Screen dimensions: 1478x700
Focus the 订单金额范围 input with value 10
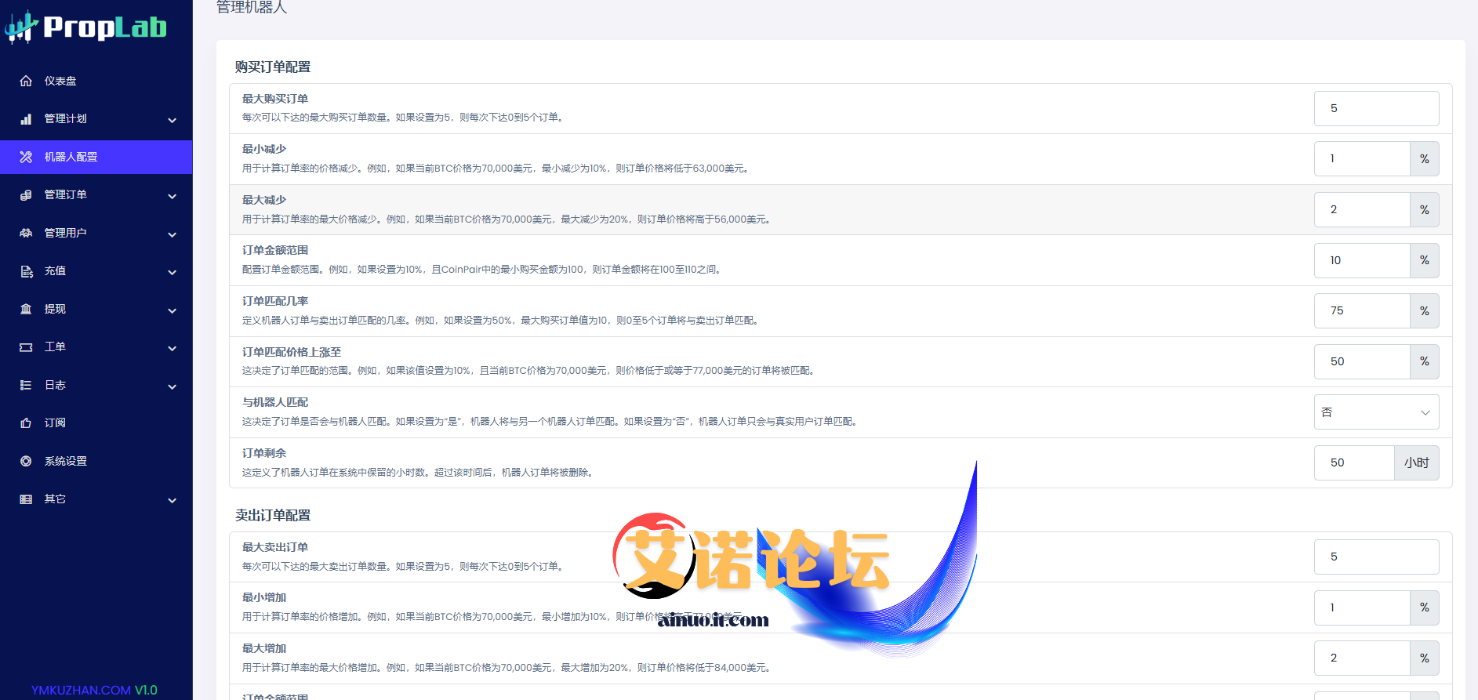(1362, 260)
